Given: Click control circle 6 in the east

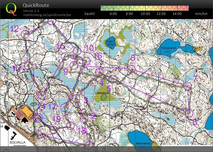Looking at the screenshot, I should 189,113.
